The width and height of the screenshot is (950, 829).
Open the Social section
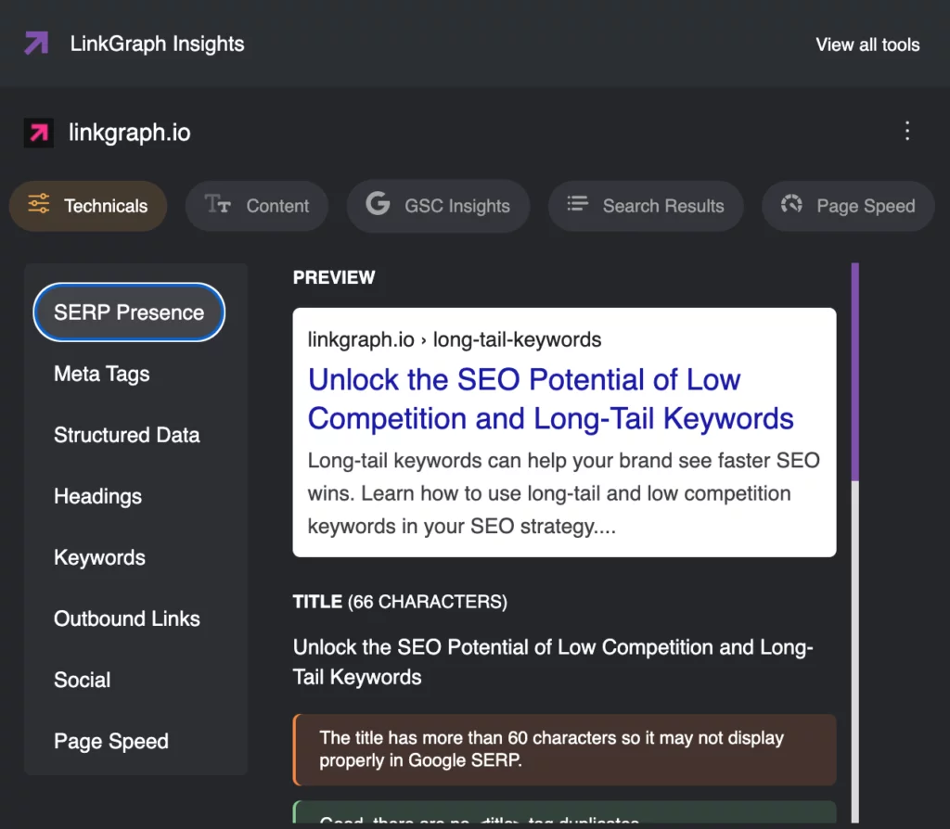coord(82,680)
